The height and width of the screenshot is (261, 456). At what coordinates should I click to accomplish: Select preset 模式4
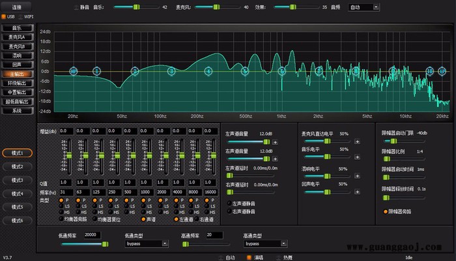pyautogui.click(x=17, y=193)
